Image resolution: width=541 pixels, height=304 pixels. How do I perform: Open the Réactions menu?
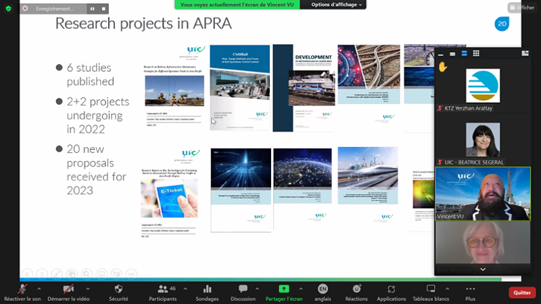[356, 292]
